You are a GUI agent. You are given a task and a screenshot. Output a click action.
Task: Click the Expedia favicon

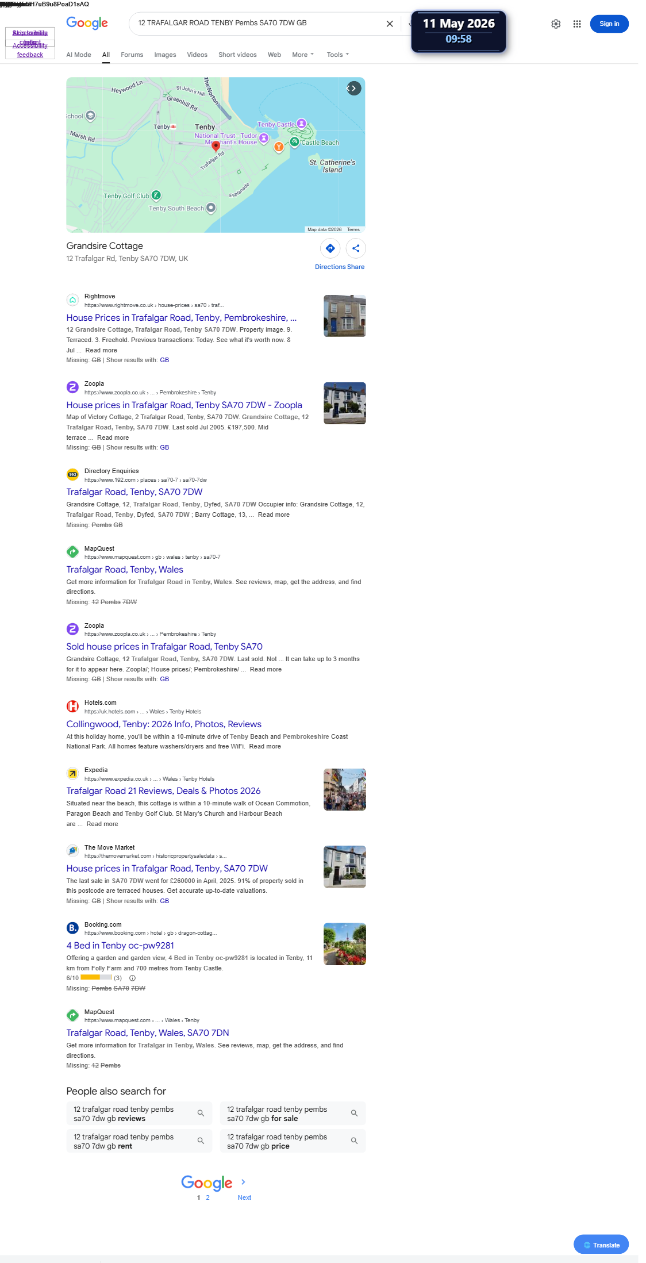pyautogui.click(x=72, y=773)
